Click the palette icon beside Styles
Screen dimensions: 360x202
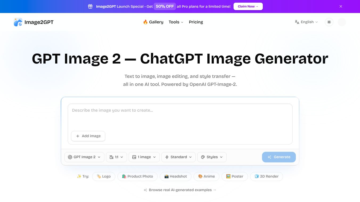pos(203,157)
